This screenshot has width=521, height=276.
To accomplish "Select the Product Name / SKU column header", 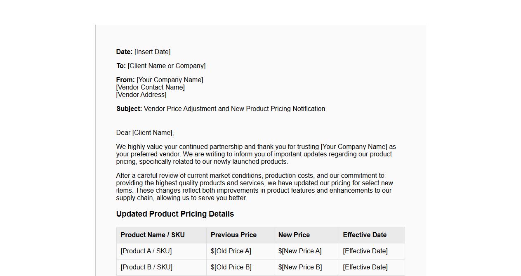I will pyautogui.click(x=153, y=235).
